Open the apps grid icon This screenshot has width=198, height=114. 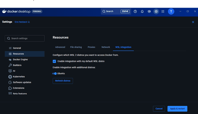163,12
